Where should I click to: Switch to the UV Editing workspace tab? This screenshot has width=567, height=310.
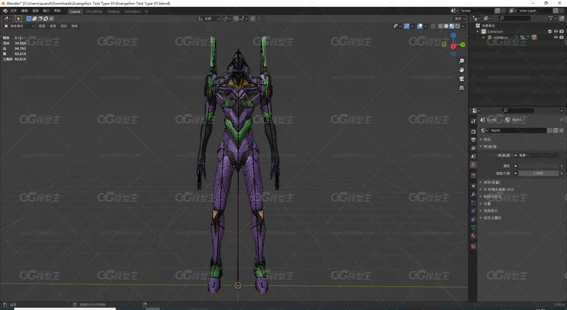94,11
